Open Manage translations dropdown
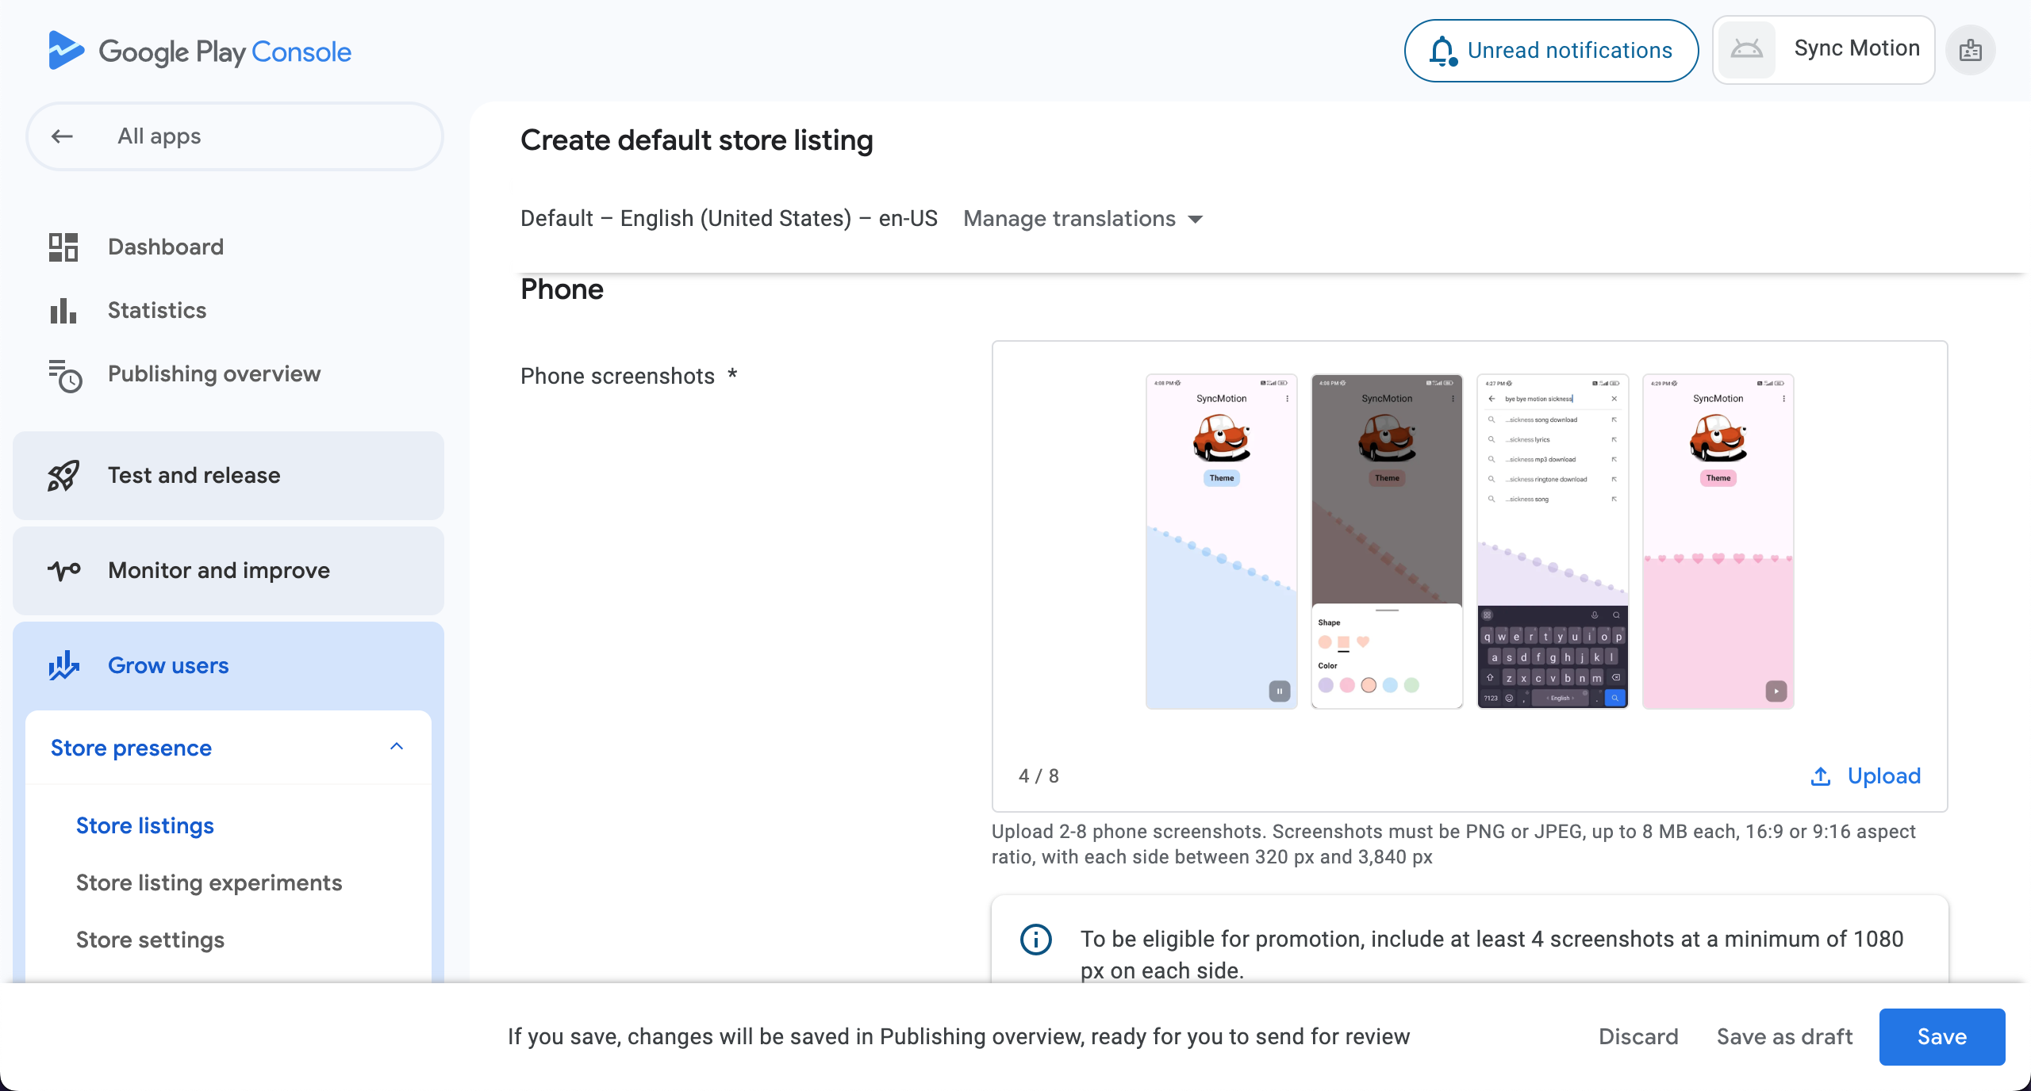The height and width of the screenshot is (1091, 2031). point(1084,219)
